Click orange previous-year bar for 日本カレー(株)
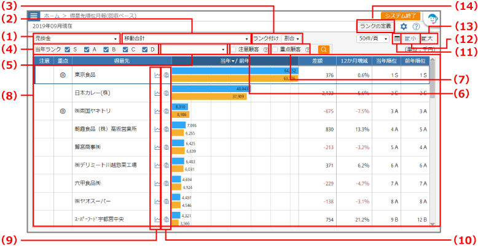Viewport: 478px width, 248px height. 208,97
